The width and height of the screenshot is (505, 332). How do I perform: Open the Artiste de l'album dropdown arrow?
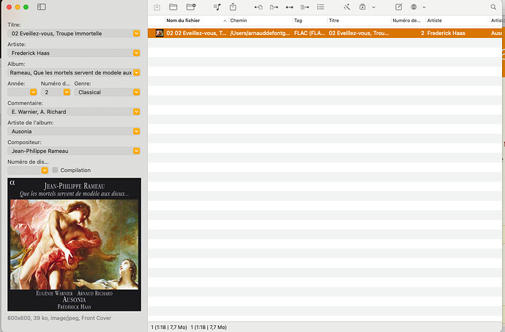tap(137, 132)
